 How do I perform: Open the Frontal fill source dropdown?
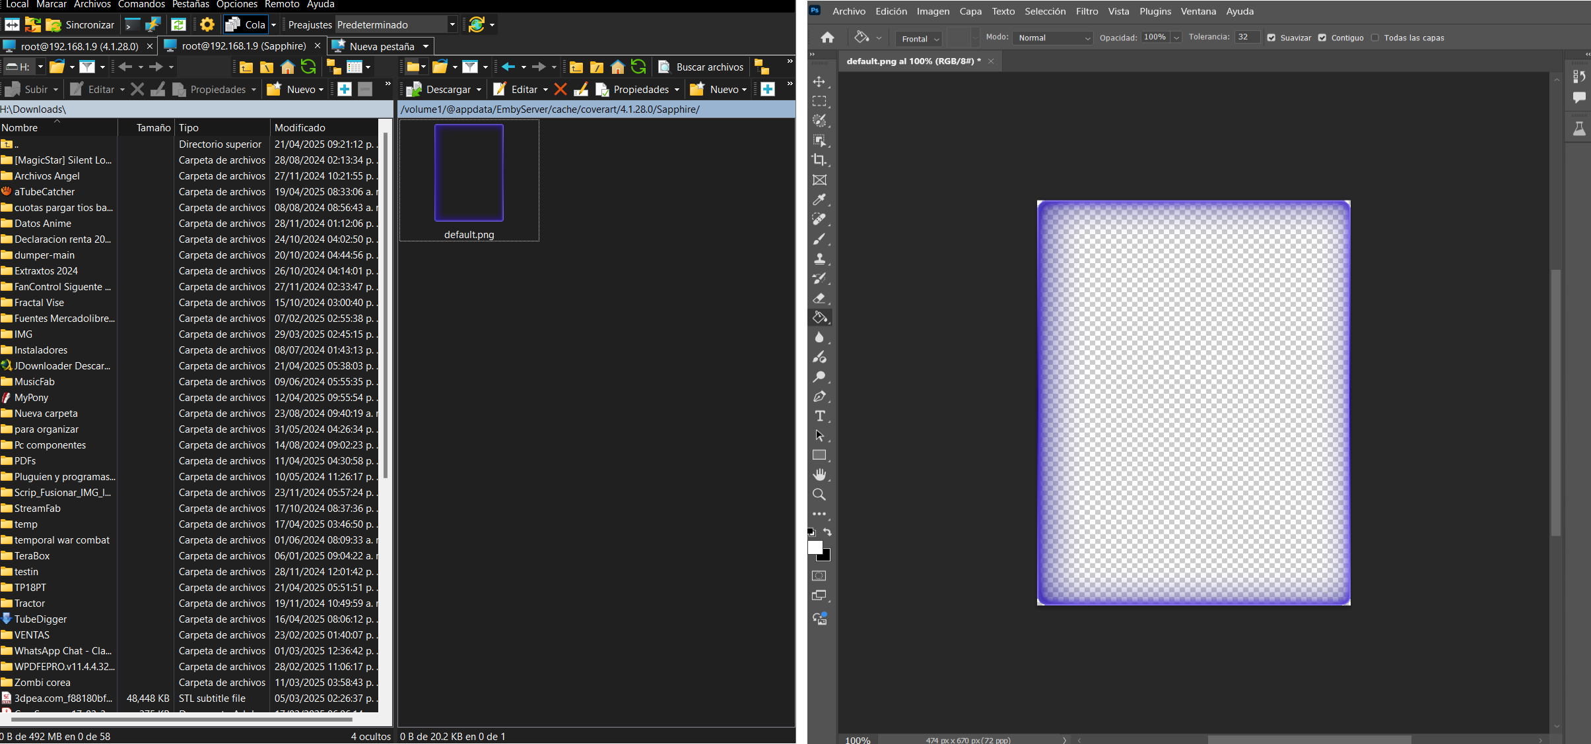pyautogui.click(x=918, y=38)
